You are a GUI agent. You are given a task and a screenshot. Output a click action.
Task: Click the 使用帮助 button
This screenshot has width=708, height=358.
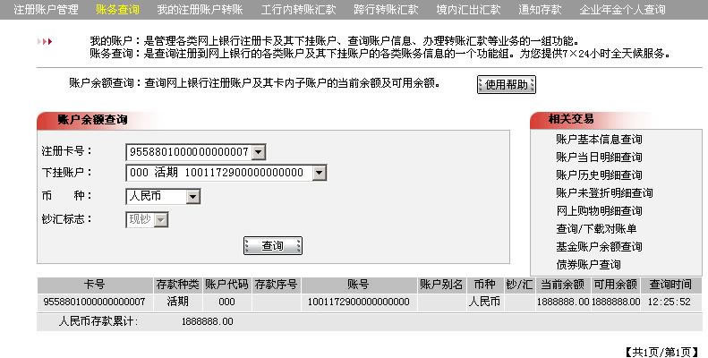click(x=507, y=84)
